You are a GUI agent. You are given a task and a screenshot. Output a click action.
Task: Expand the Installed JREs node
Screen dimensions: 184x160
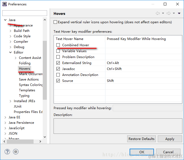click(x=11, y=101)
